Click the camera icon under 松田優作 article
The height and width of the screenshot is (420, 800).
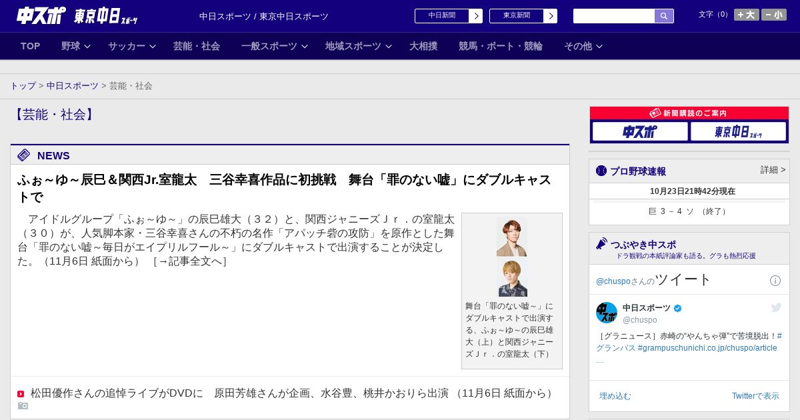point(23,405)
